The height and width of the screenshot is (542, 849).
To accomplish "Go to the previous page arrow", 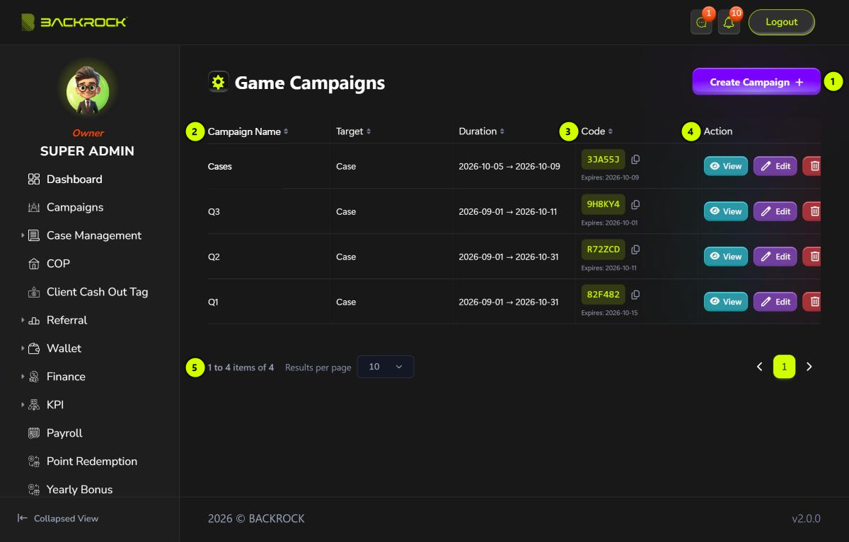I will coord(759,367).
